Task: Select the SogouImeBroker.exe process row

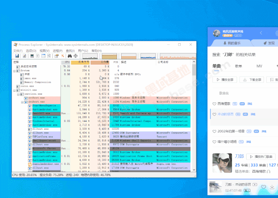Action: click(102, 164)
